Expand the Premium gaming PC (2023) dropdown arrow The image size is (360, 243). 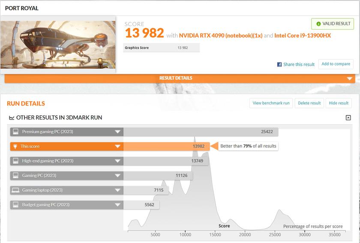click(x=117, y=132)
